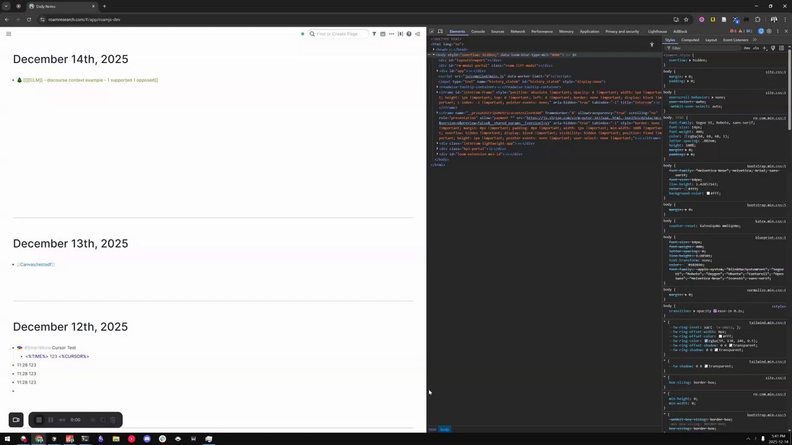Switch to the DevTools Console tab
Screen dimensions: 792x445
coord(478,32)
